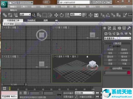Click the ribbon minimize toggle after 选择 tab
This screenshot has height=99, width=133.
click(x=56, y=20)
